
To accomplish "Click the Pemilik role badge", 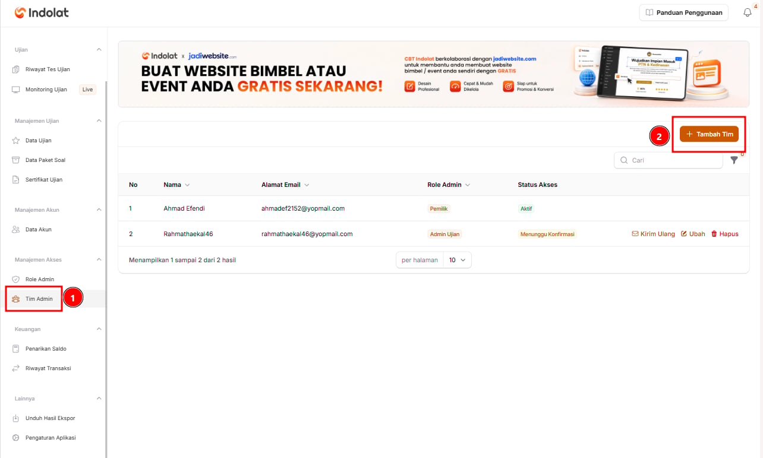I will [x=439, y=209].
